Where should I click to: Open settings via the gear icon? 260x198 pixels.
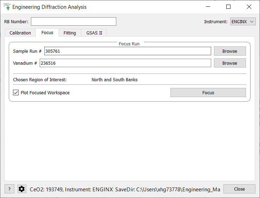[22, 189]
